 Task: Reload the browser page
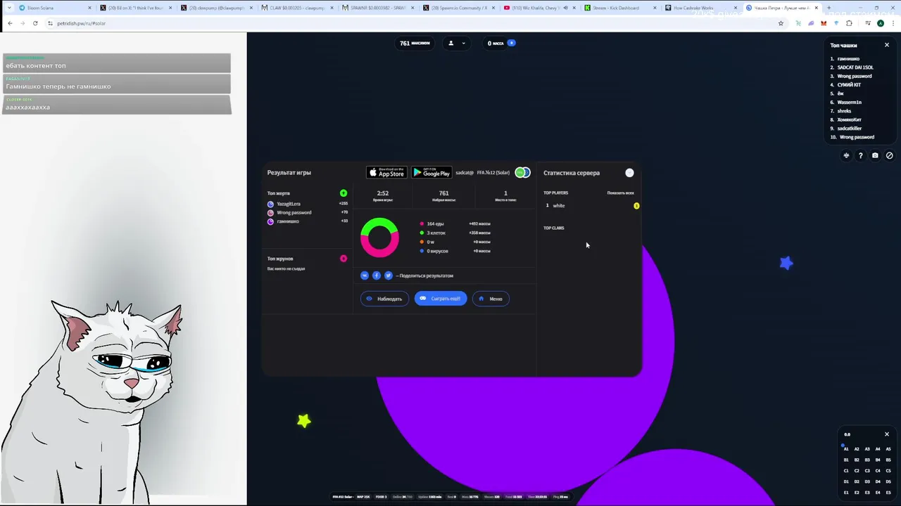tap(35, 23)
